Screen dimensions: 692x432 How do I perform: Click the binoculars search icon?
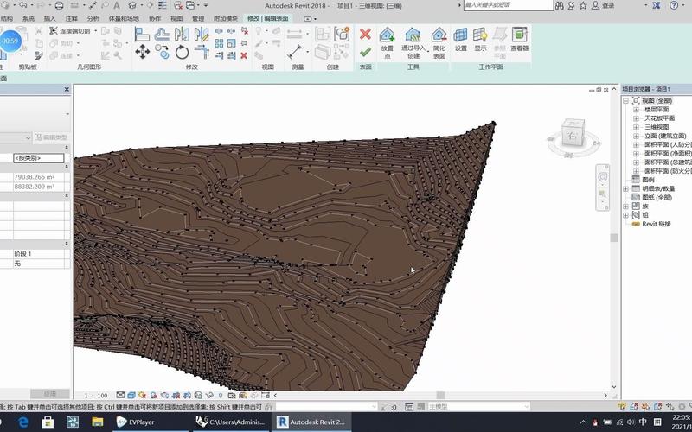(560, 5)
